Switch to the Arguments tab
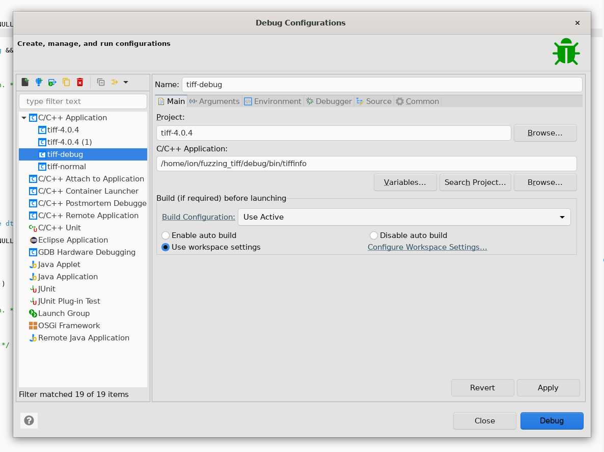This screenshot has height=452, width=604. tap(214, 101)
